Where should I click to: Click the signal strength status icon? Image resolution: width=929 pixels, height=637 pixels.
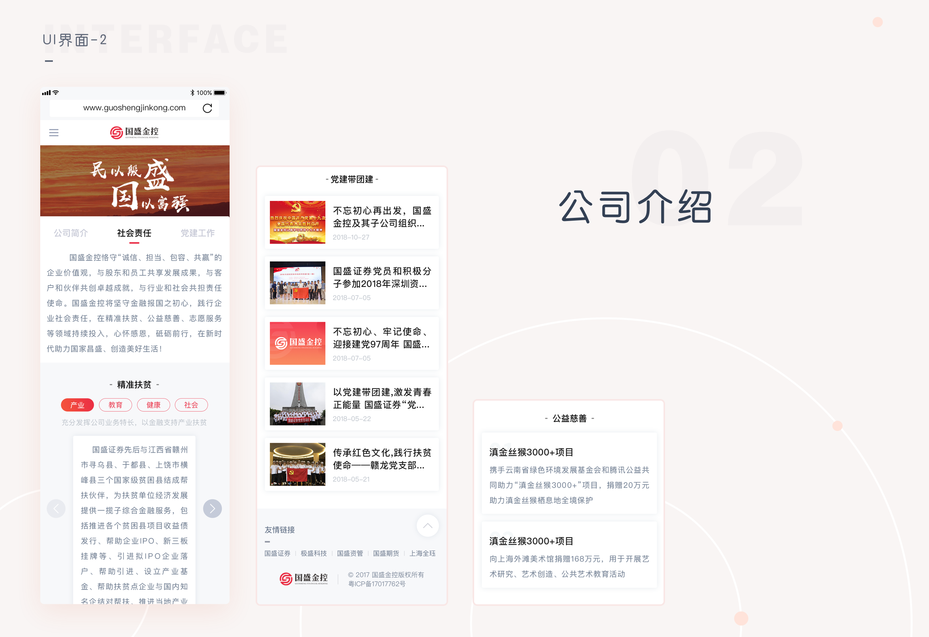tap(47, 93)
